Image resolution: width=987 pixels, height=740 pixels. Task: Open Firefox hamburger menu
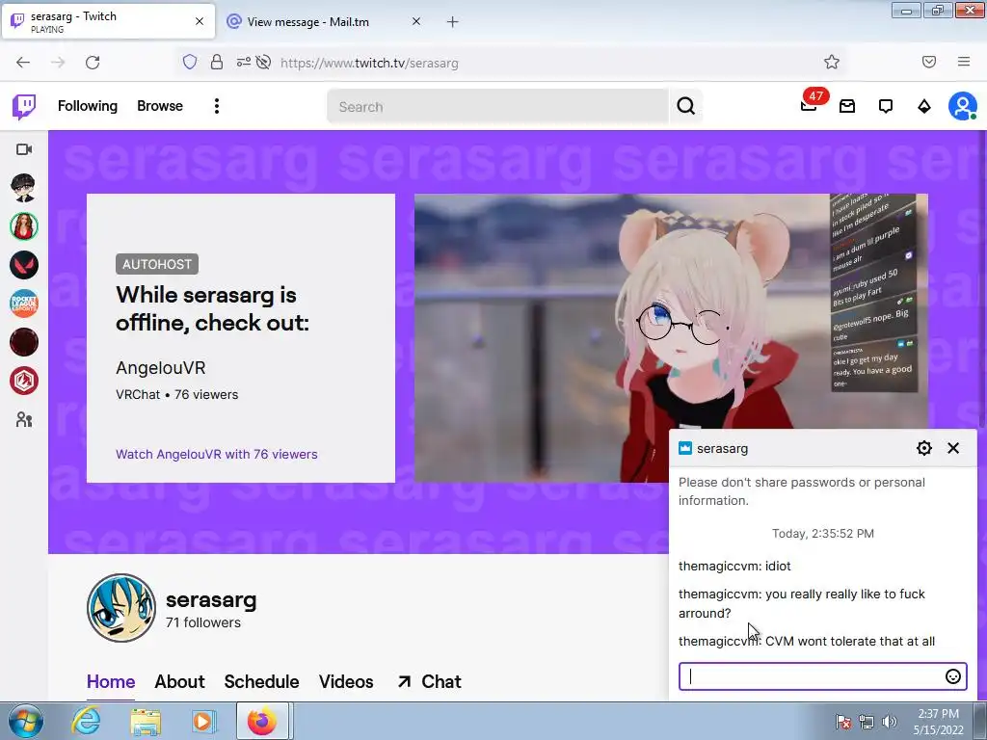click(x=964, y=62)
